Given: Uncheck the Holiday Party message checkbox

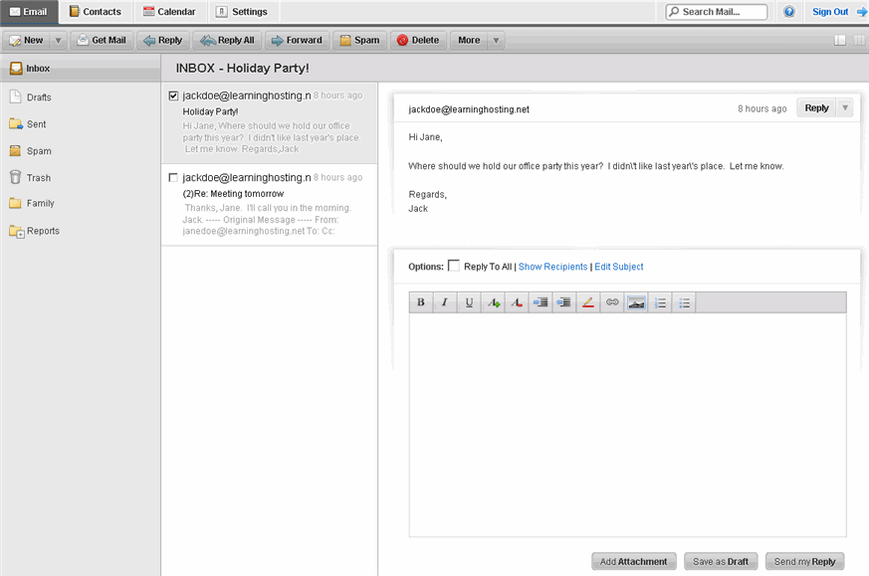Looking at the screenshot, I should coord(174,96).
